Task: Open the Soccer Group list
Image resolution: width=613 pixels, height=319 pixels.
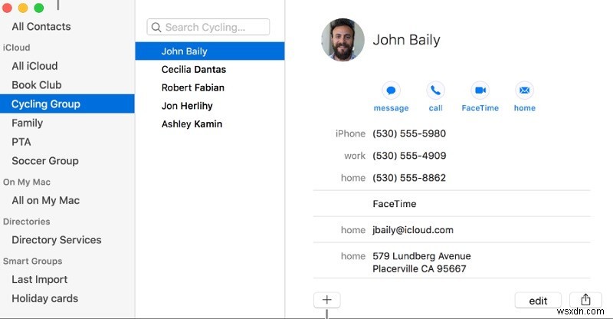Action: click(45, 161)
